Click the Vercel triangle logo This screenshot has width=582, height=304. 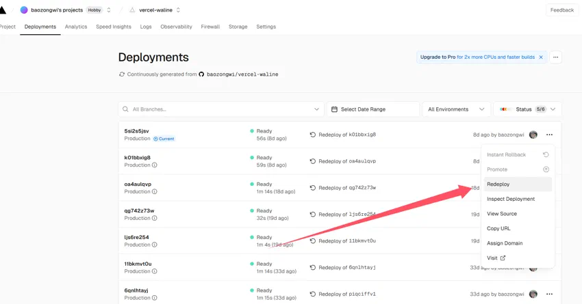click(x=2, y=10)
